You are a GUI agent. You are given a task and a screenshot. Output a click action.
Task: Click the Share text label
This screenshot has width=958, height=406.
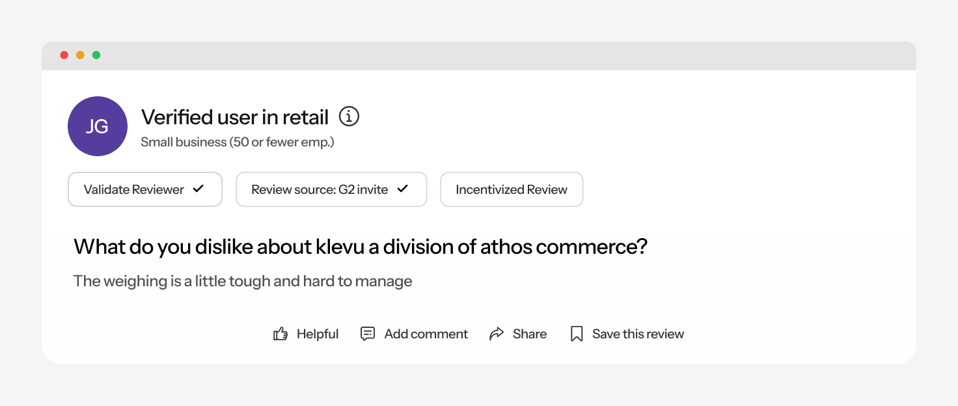coord(530,334)
